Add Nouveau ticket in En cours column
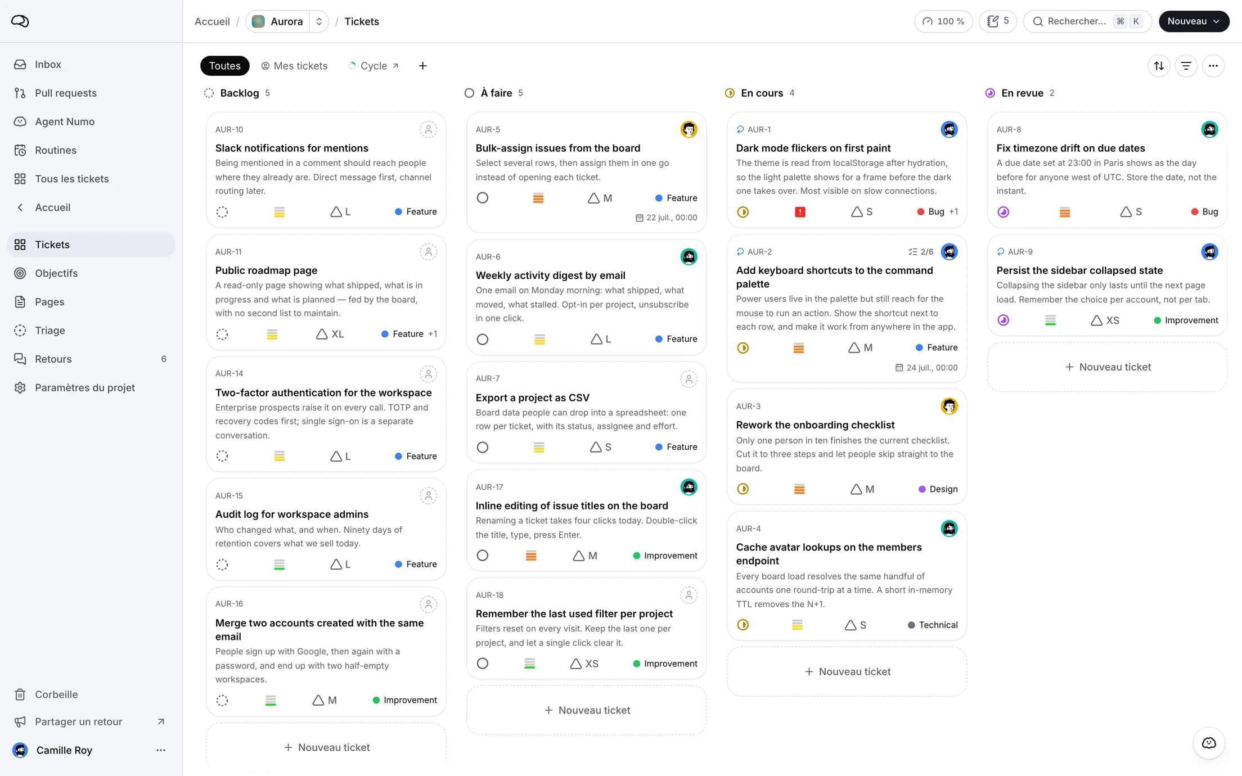The image size is (1242, 776). point(847,671)
